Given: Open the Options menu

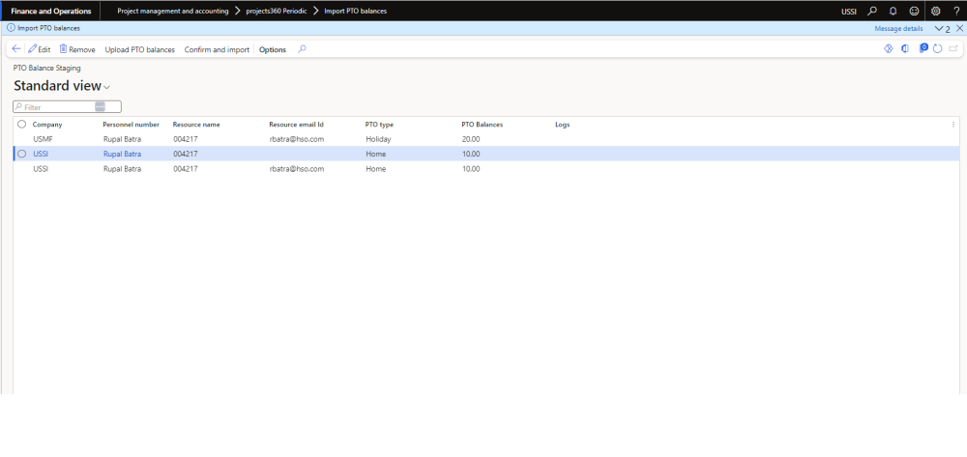Looking at the screenshot, I should coord(273,49).
